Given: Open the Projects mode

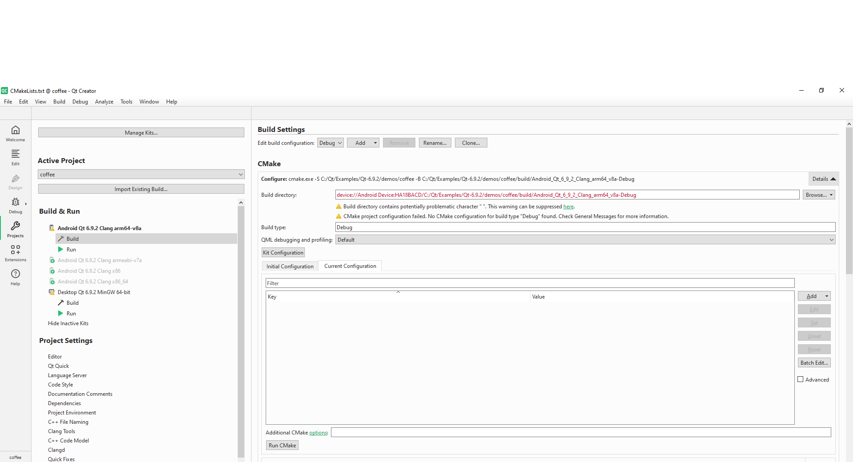Looking at the screenshot, I should pos(16,229).
